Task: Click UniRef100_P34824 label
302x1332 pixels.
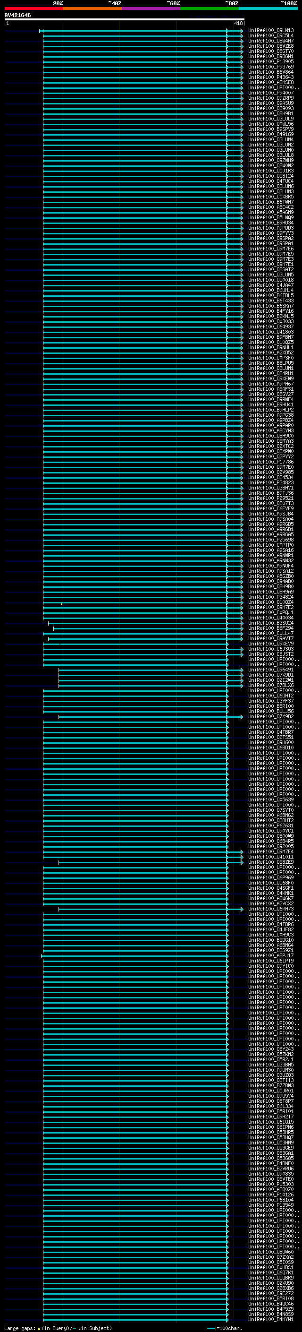Action: click(270, 597)
